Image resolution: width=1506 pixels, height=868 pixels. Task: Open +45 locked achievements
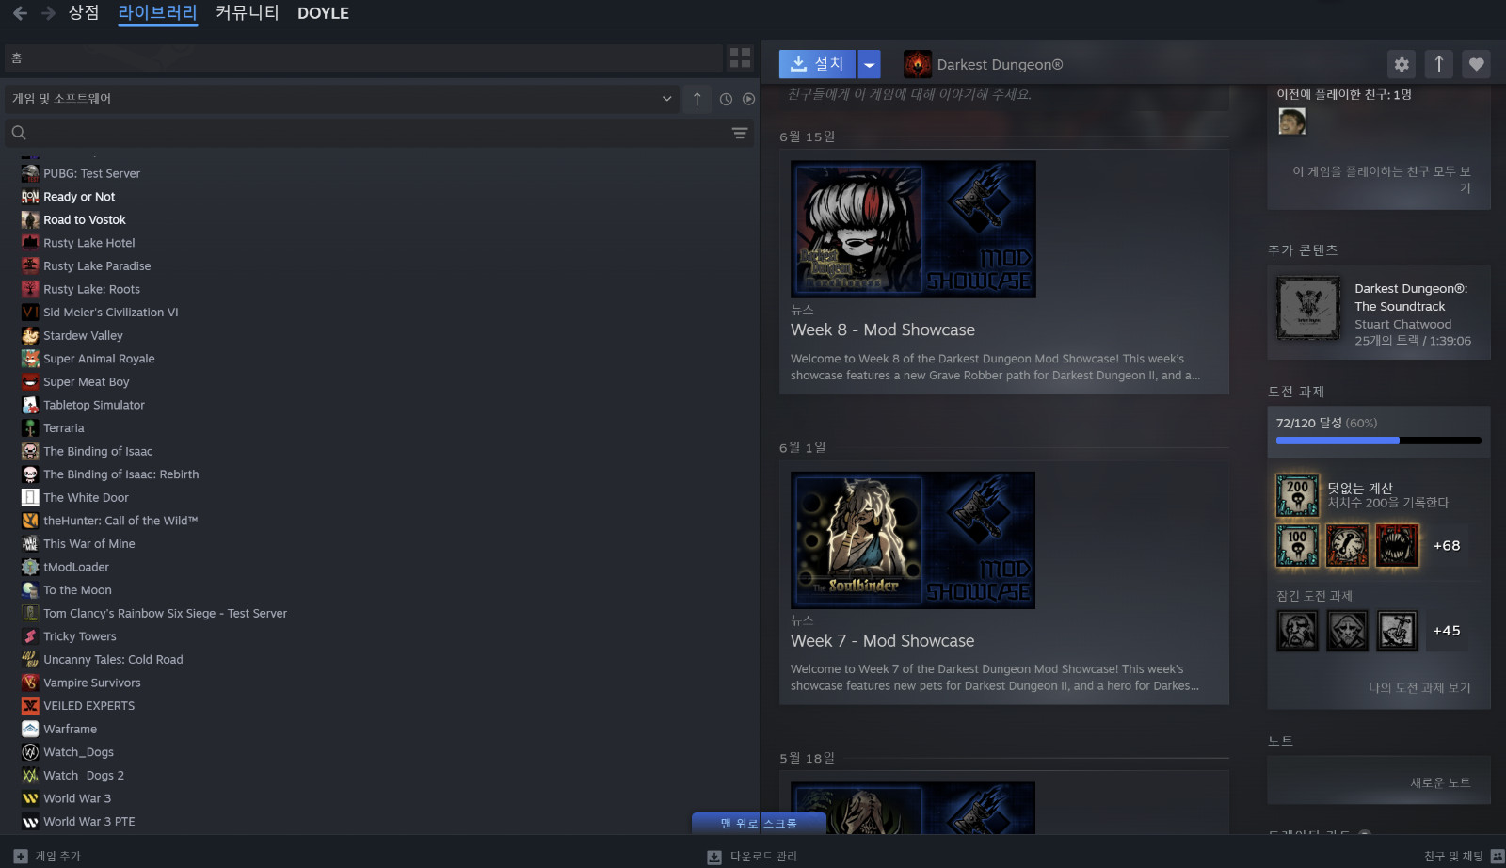(1447, 631)
